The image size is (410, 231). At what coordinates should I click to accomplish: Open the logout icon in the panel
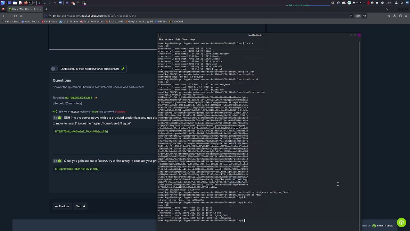[402, 3]
